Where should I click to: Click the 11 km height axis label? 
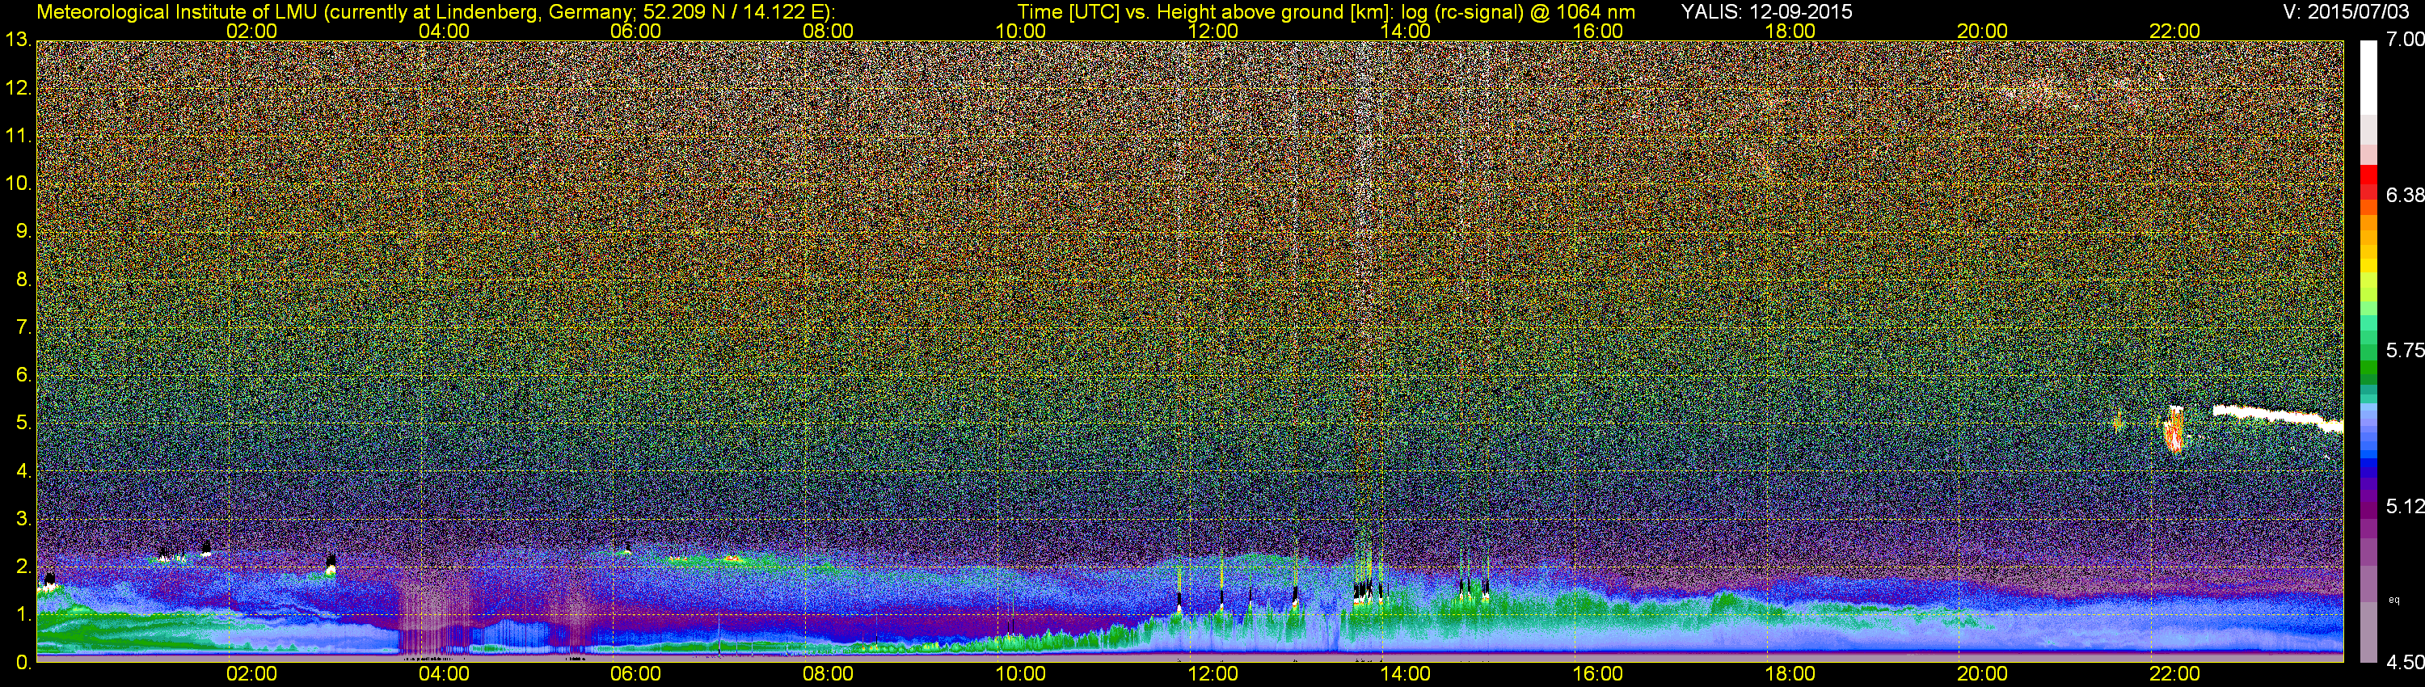click(x=18, y=137)
